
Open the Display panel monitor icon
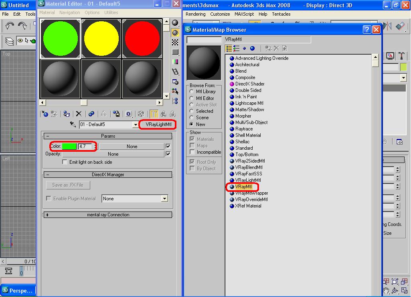pyautogui.click(x=390, y=56)
